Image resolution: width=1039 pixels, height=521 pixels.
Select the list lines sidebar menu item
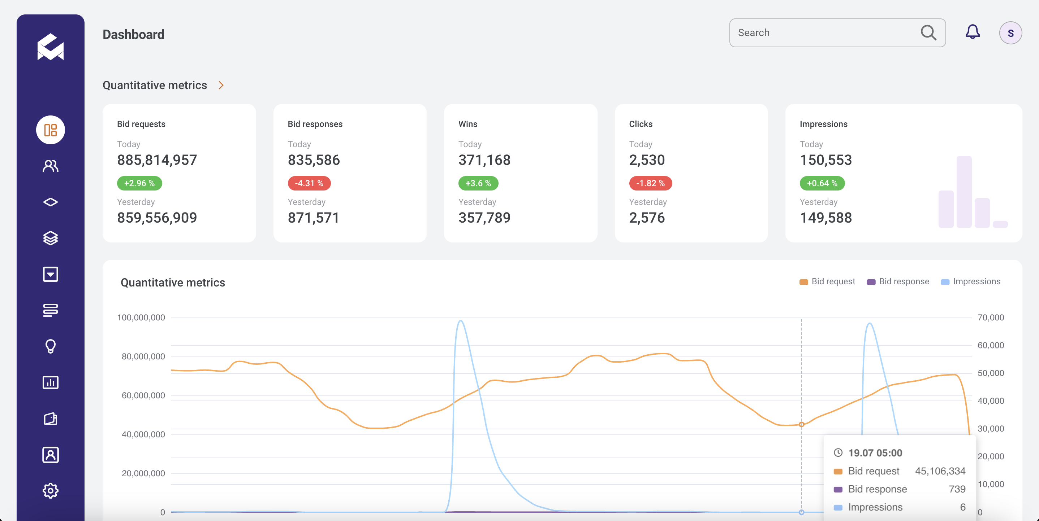(x=51, y=310)
